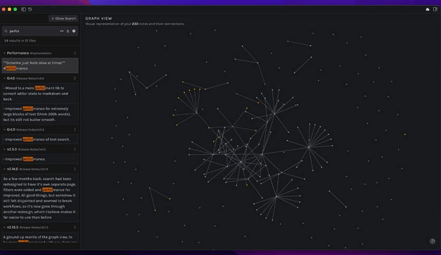Collapse the v0.13.3 results group
This screenshot has height=255, width=441.
tap(5, 227)
